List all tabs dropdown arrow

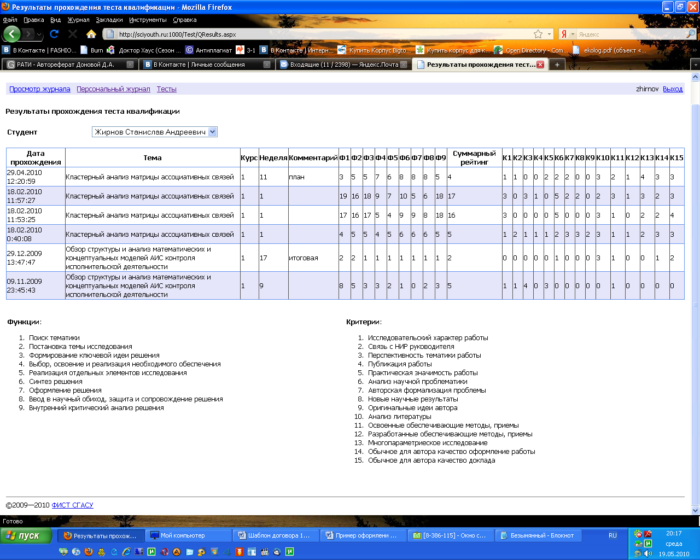point(696,65)
